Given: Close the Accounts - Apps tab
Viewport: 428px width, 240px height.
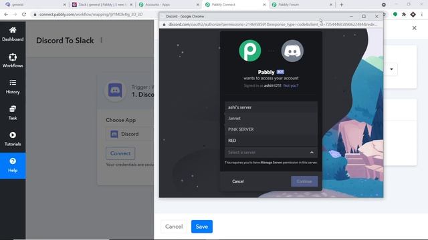Looking at the screenshot, I should [x=198, y=5].
